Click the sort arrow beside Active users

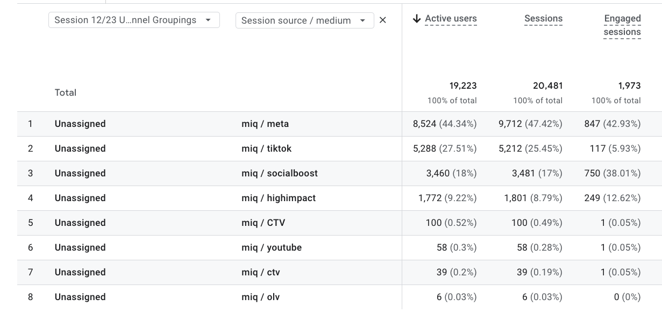(x=417, y=18)
